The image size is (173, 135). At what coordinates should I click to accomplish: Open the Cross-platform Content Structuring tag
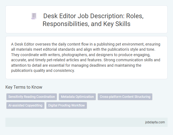tap(125, 97)
